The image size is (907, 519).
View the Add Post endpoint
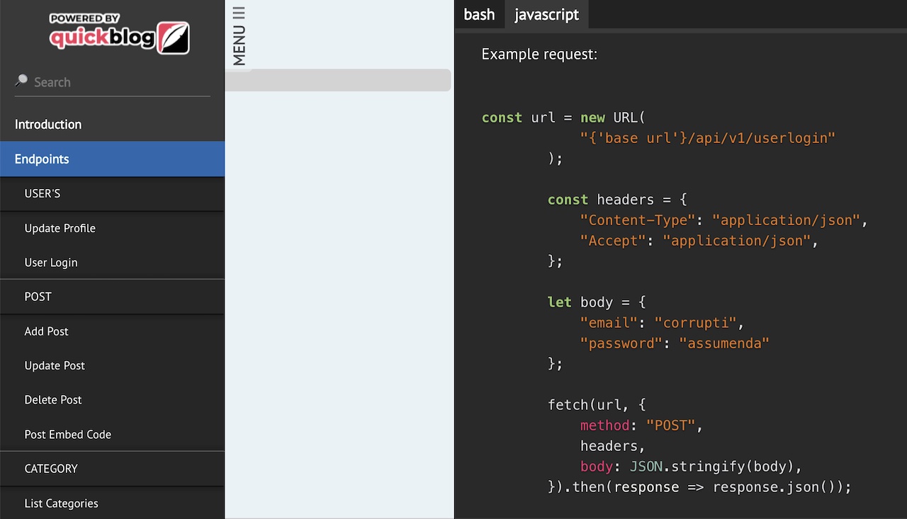(x=46, y=331)
